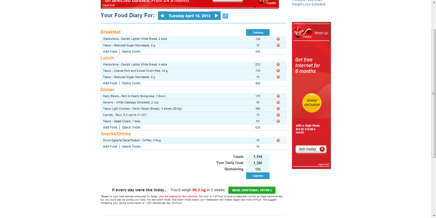Select Coarse Pork and Sweet Onion Pate text
Screen dimensions: 436x218
[x=135, y=71]
